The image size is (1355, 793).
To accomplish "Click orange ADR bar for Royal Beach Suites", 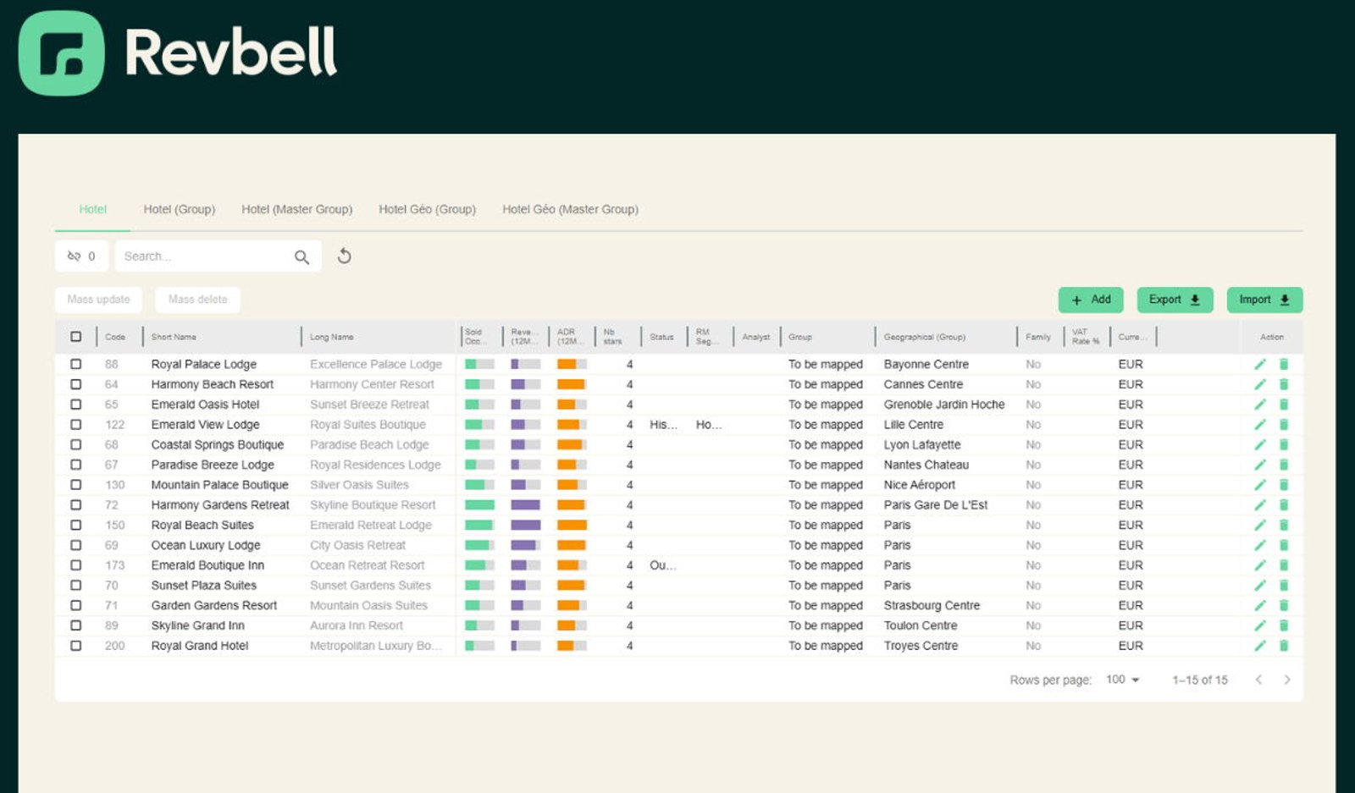I will coord(572,525).
